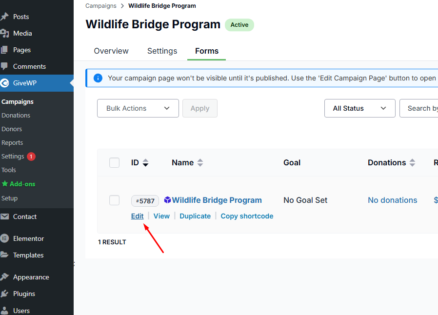Image resolution: width=438 pixels, height=315 pixels.
Task: Click the Elementor icon in sidebar
Action: [5, 238]
